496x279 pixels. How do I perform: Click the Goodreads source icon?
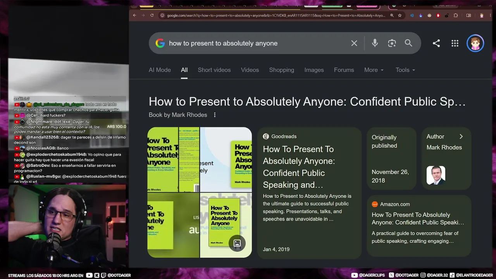tap(266, 136)
